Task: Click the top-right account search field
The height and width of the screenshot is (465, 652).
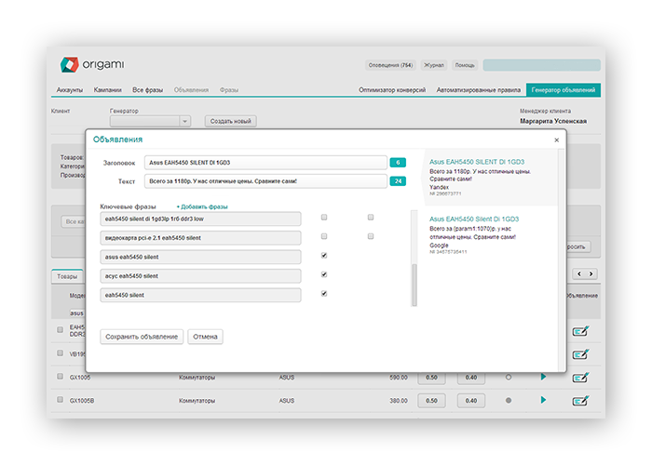Action: point(541,65)
